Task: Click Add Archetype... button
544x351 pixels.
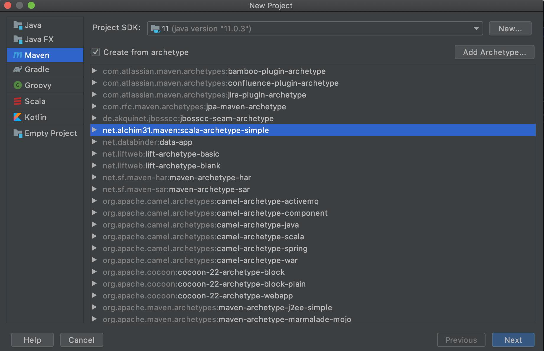Action: click(x=494, y=52)
